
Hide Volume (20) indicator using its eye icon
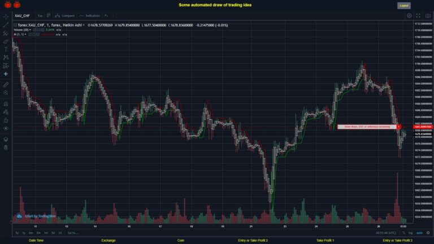point(35,30)
